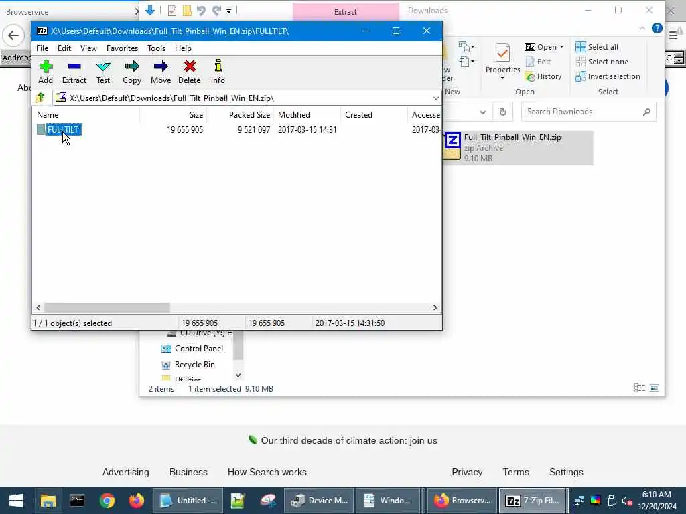Open the File menu in 7-Zip
The image size is (686, 514).
tap(42, 48)
